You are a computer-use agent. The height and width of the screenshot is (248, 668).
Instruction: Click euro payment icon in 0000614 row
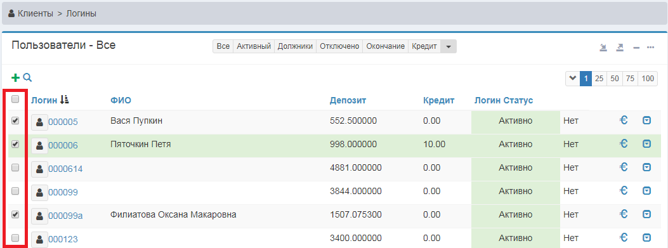(x=624, y=167)
